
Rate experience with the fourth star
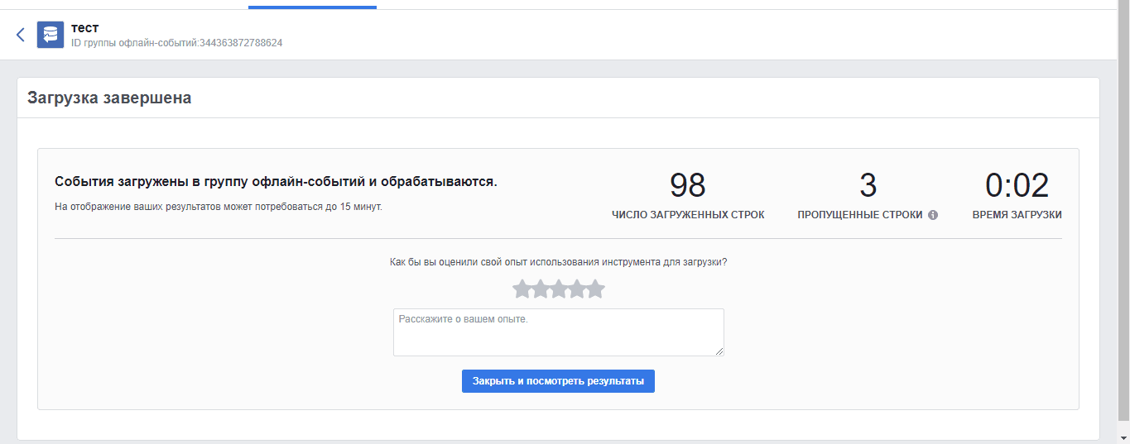[578, 289]
